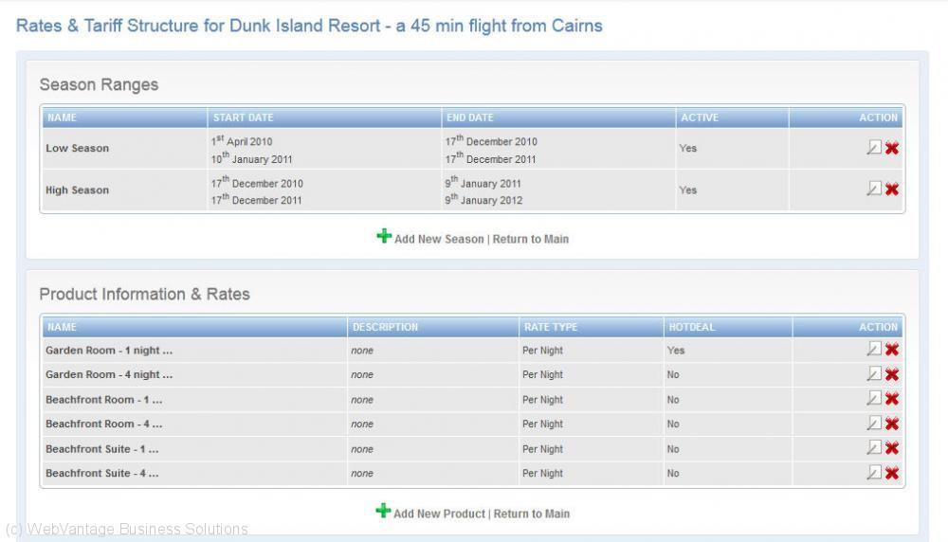
Task: Click the Hotdeal column header
Action: (691, 327)
